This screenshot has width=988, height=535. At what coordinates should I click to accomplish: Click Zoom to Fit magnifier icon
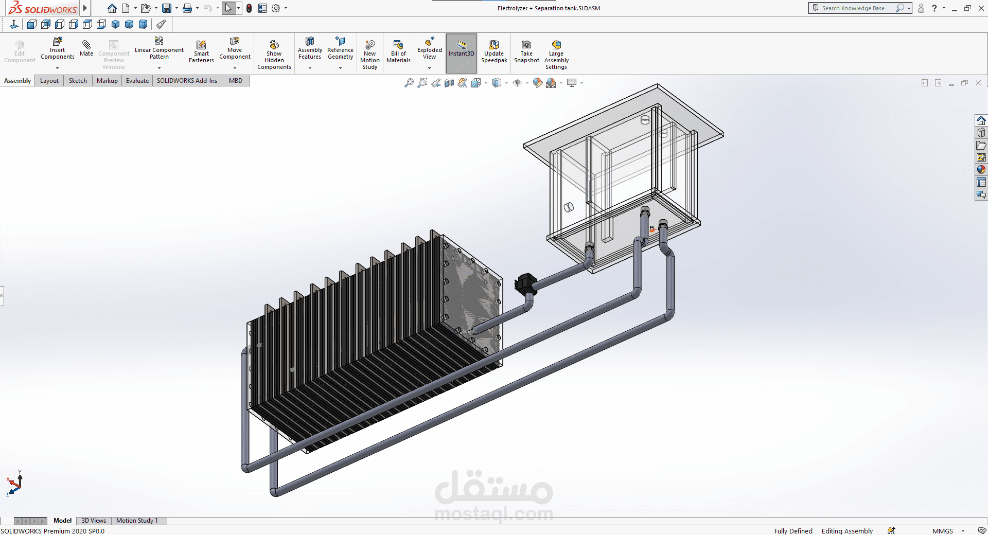(409, 83)
